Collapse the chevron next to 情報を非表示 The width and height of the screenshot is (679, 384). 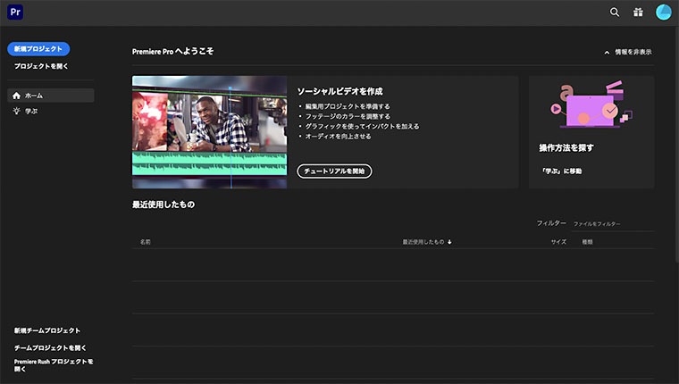click(x=607, y=53)
